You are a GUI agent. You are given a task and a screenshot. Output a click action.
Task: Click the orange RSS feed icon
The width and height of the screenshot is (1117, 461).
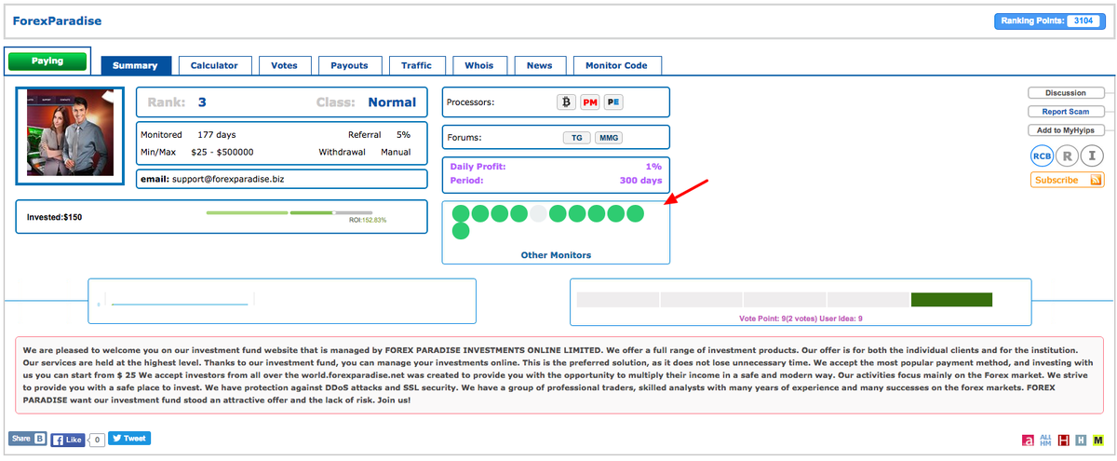coord(1097,180)
